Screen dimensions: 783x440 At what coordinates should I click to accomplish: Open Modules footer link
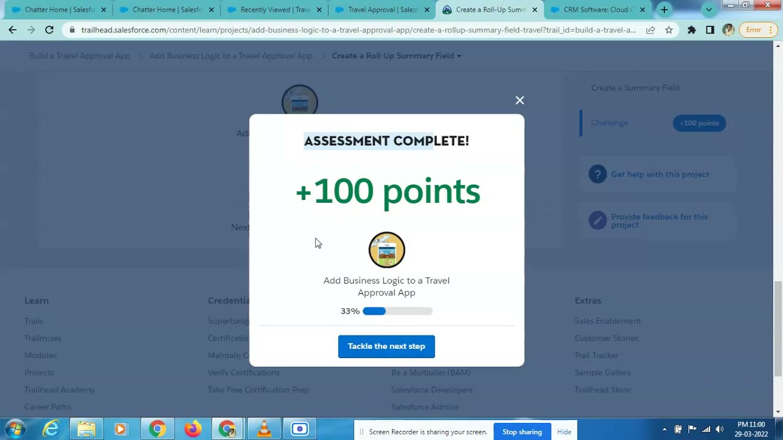pyautogui.click(x=40, y=355)
